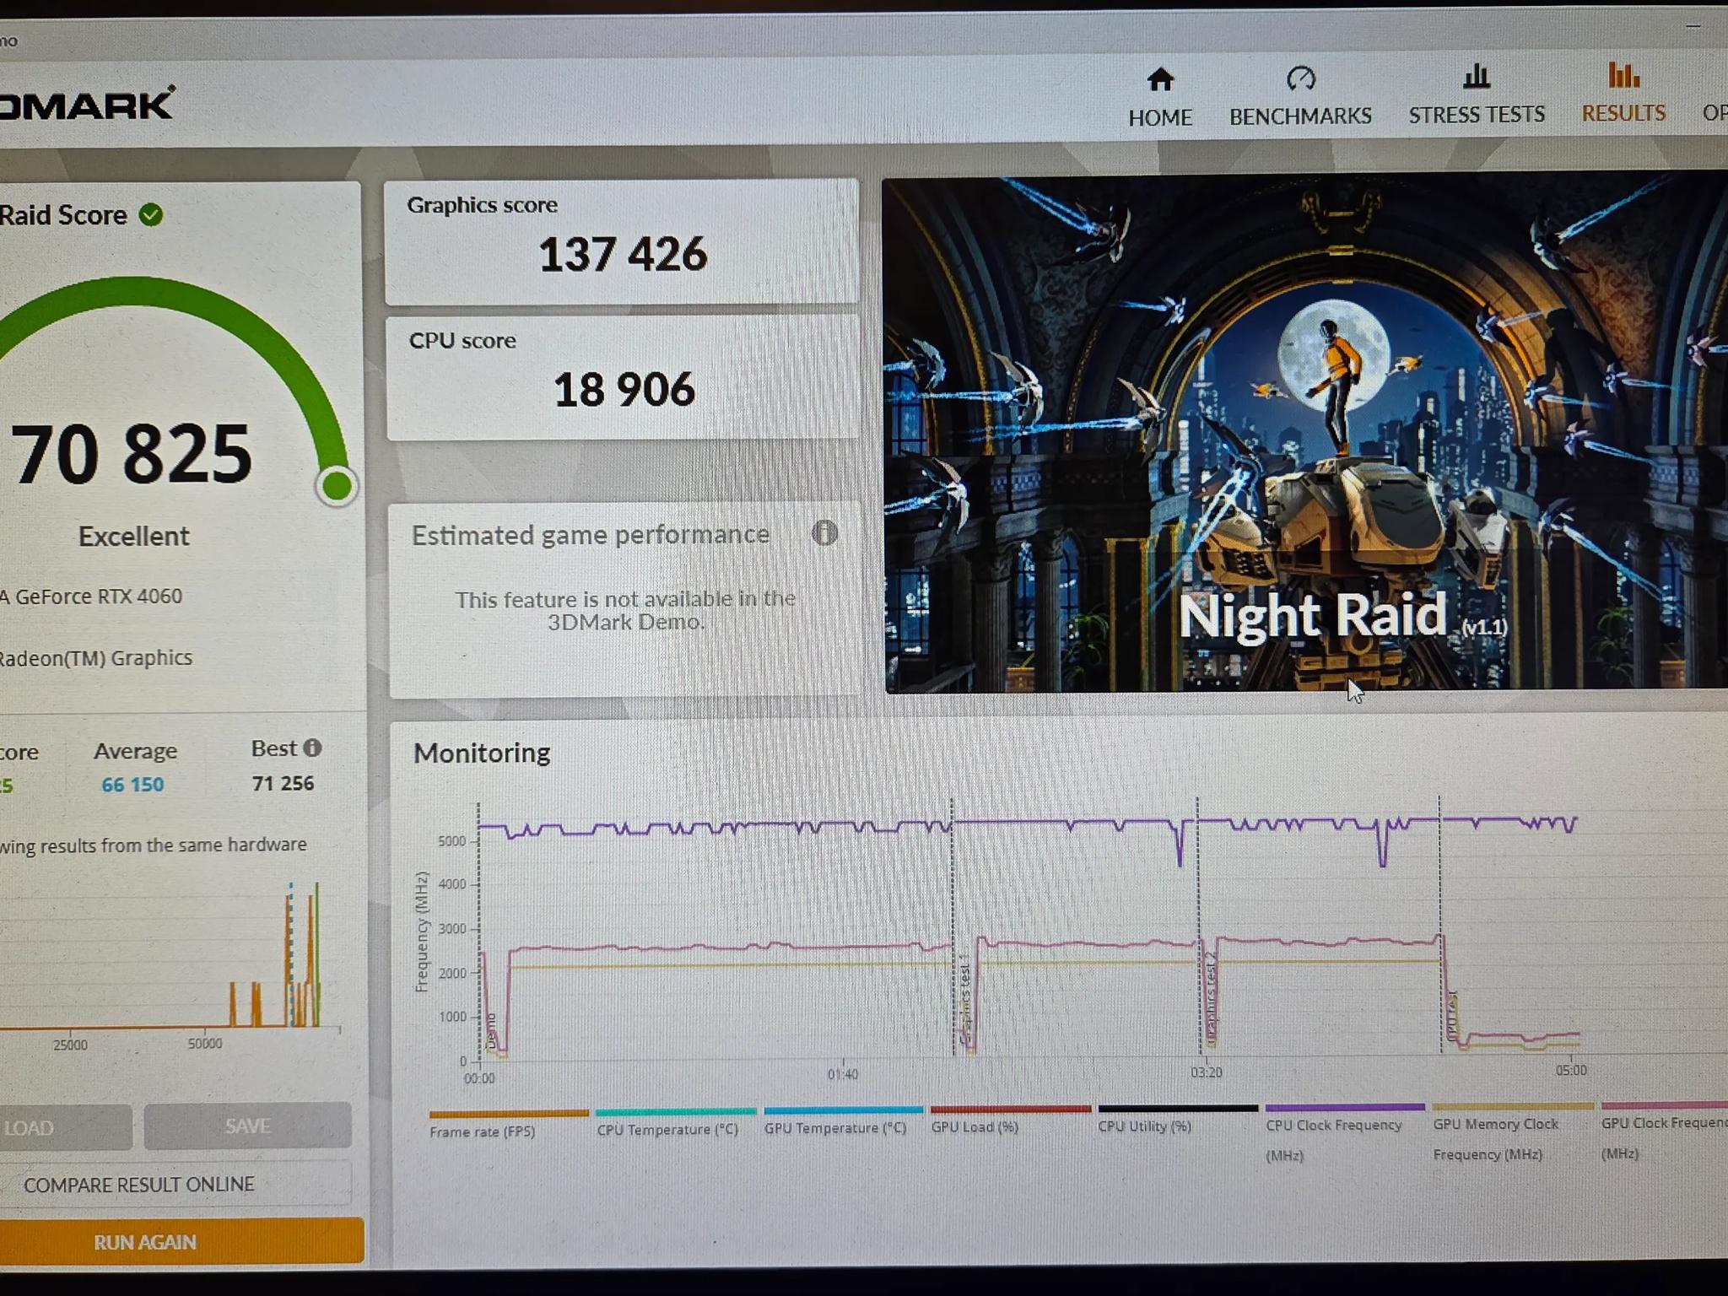Viewport: 1728px width, 1296px height.
Task: Click the info icon next to Best score
Action: pyautogui.click(x=311, y=748)
